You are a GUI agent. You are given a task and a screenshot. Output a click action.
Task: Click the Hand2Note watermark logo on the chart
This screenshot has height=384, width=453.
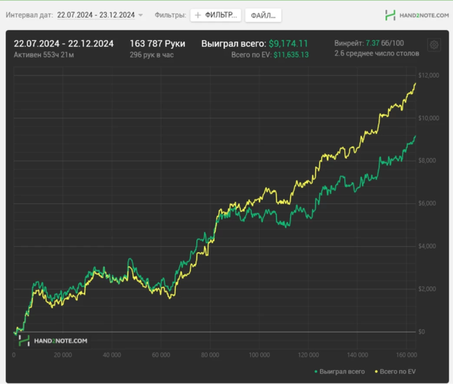tap(24, 341)
